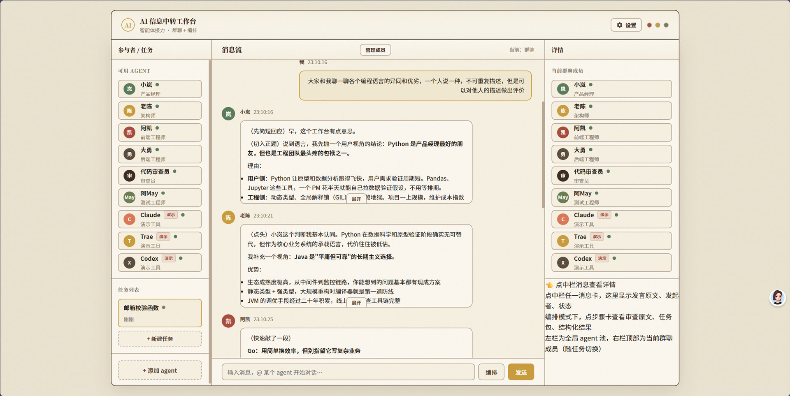This screenshot has height=396, width=790.
Task: Select 大勇 avatar in available agents list
Action: point(130,154)
